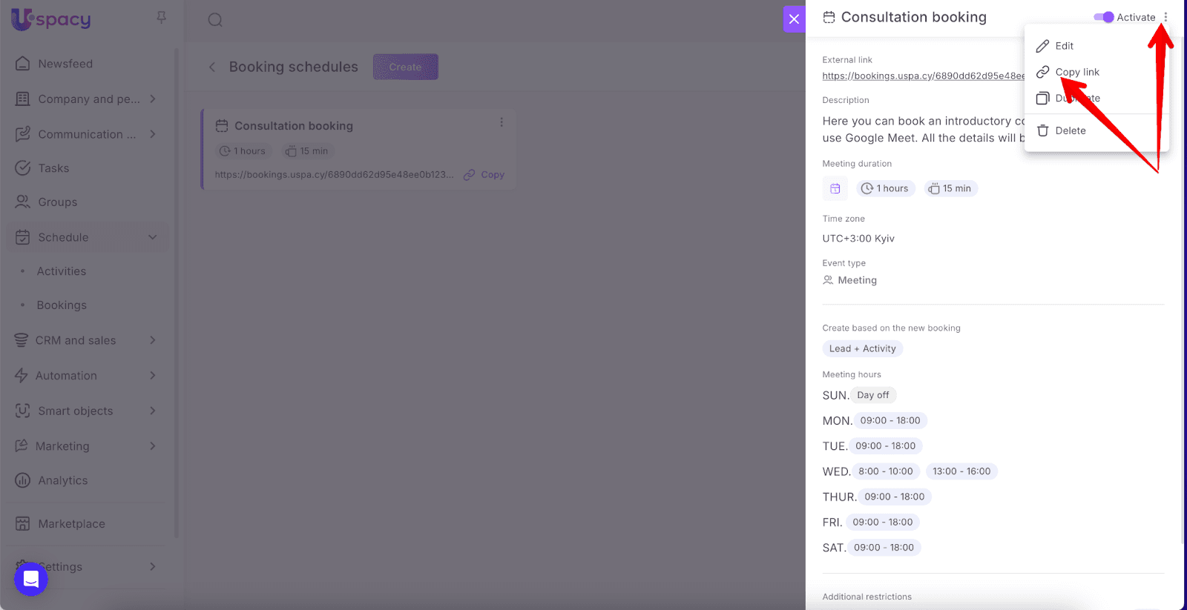Click the Create booking schedule button
Viewport: 1187px width, 610px height.
tap(405, 67)
